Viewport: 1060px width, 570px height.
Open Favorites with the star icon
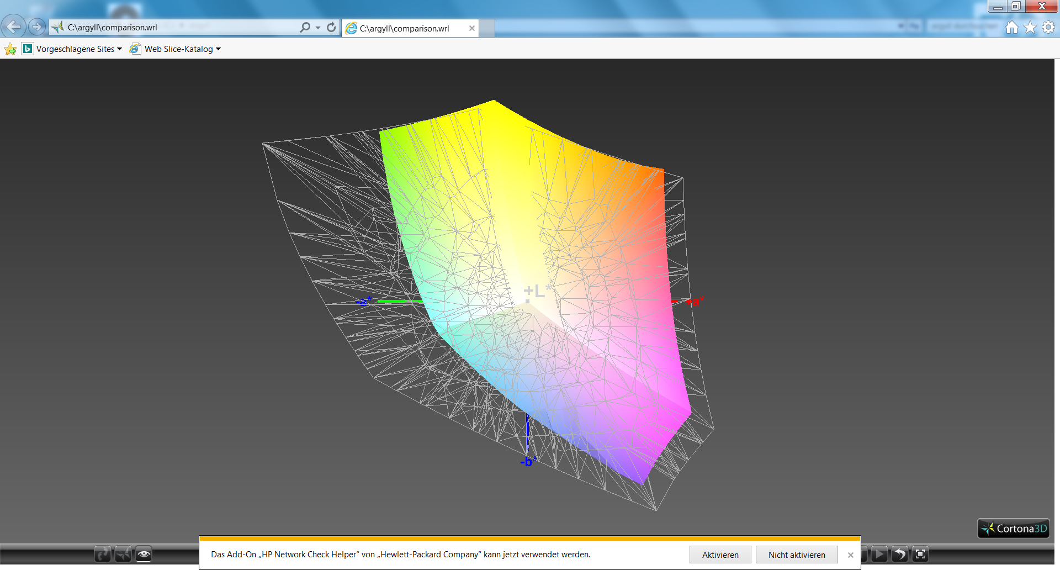[x=1030, y=28]
